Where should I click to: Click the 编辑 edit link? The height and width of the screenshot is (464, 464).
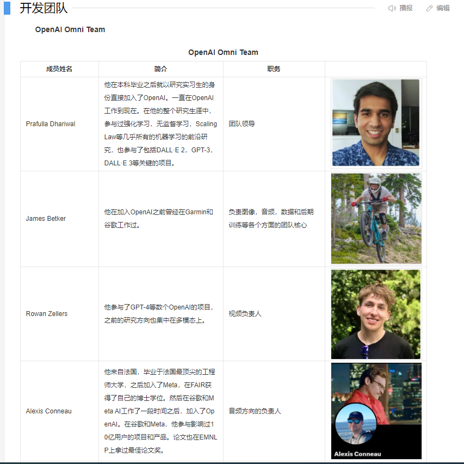tap(443, 8)
